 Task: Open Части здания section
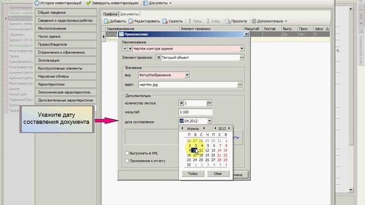[66, 36]
